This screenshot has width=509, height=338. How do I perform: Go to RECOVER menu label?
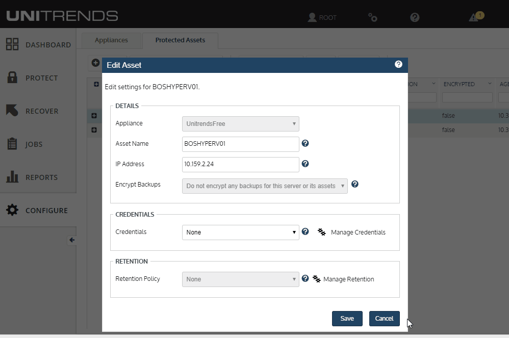pos(42,111)
